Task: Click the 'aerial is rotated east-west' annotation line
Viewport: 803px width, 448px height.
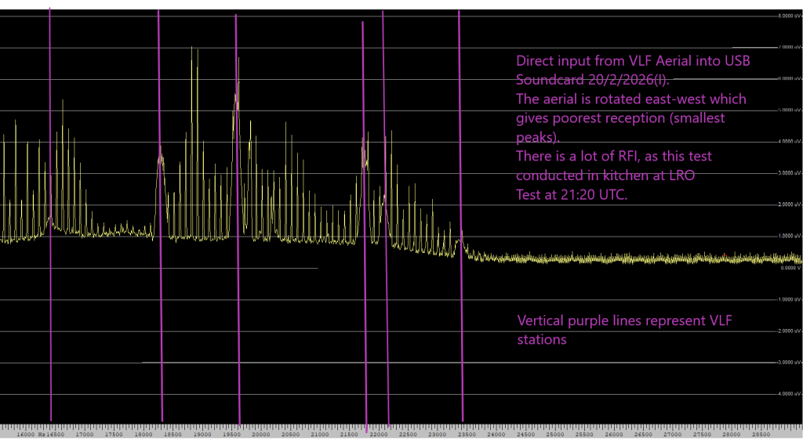Action: 631,99
